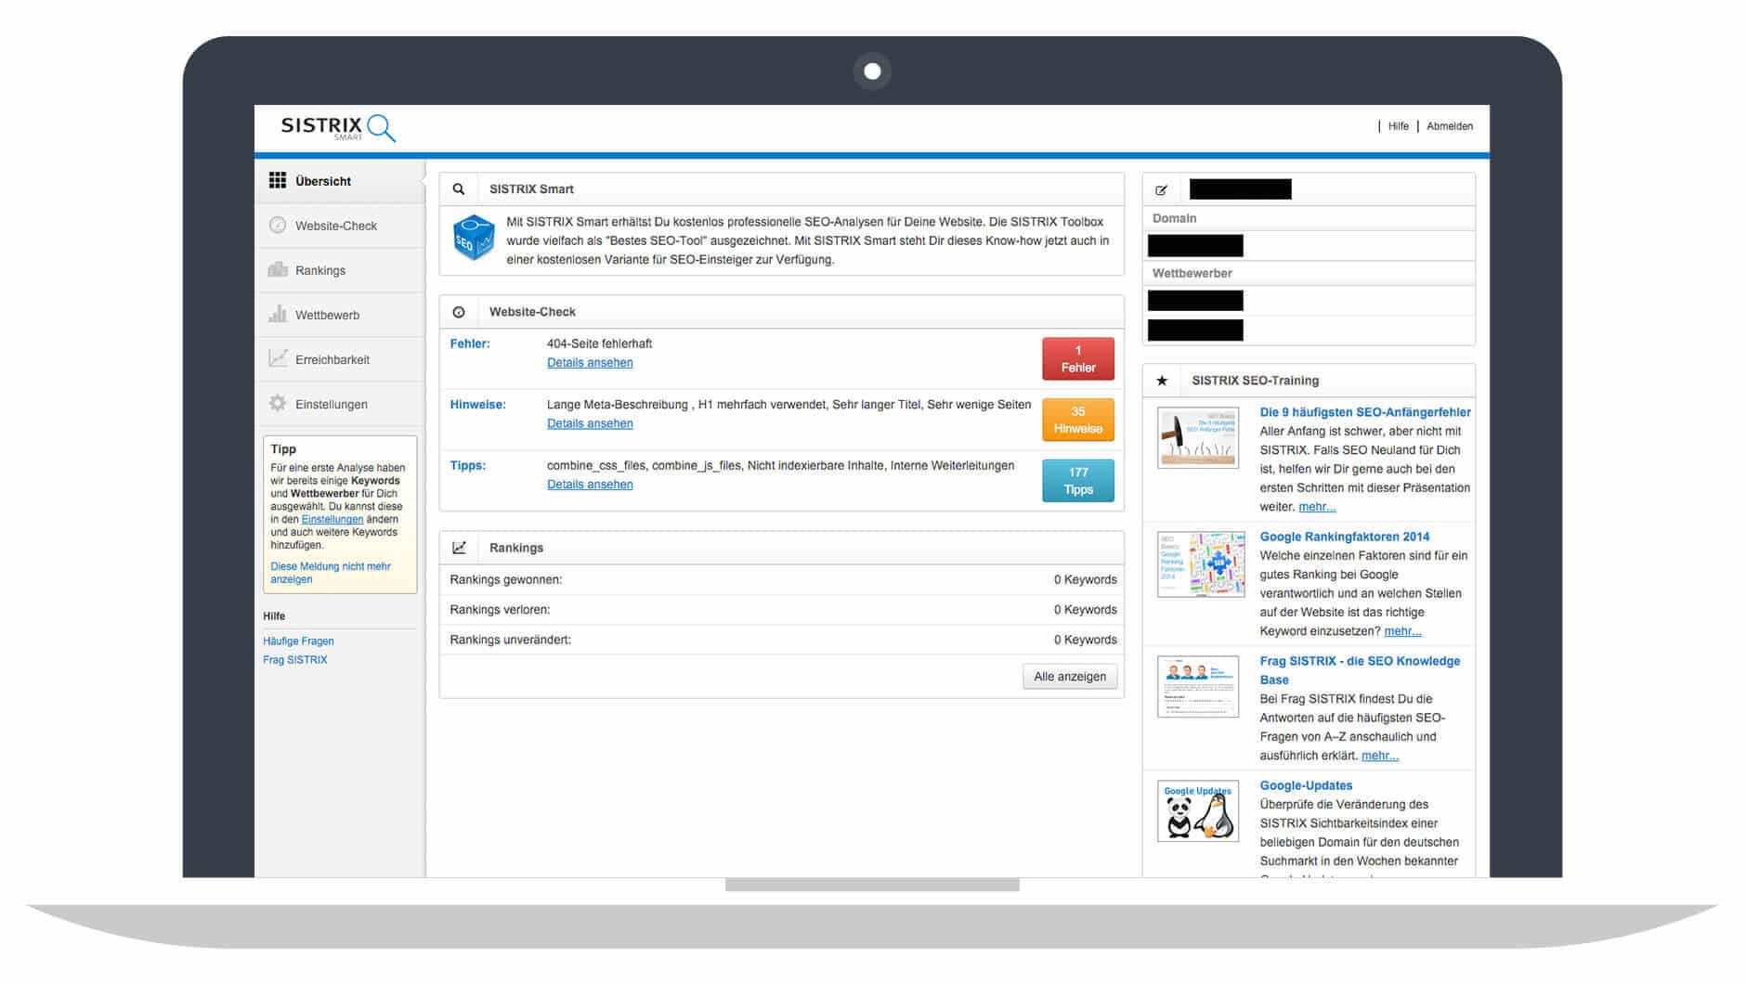Click the Tipps: label in Website-Check
This screenshot has height=984, width=1746.
tap(468, 466)
